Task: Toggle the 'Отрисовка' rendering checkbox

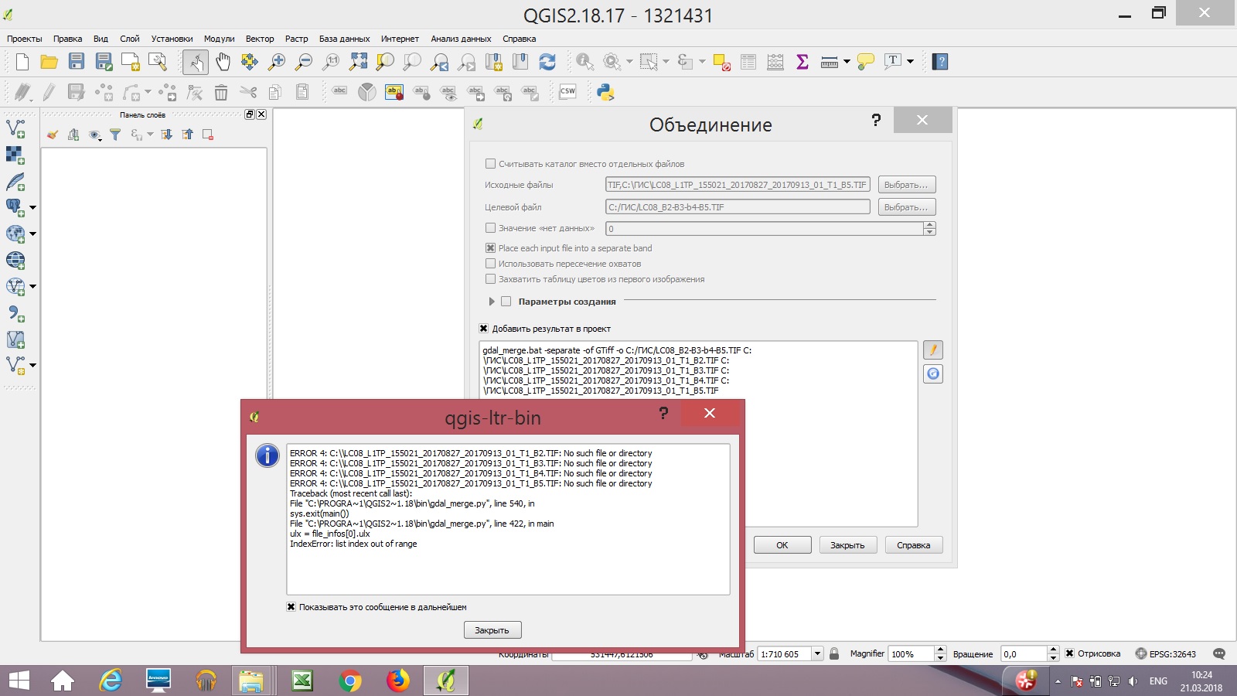Action: tap(1069, 653)
